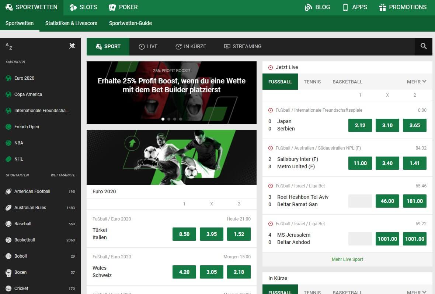This screenshot has width=435, height=294.
Task: Open Sportwetten-Guide menu item
Action: point(130,23)
